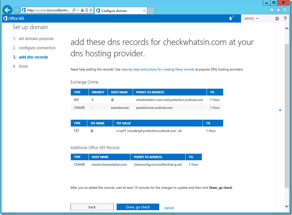The height and width of the screenshot is (215, 292).
Task: Refresh the page with the reload icon
Action: point(91,10)
